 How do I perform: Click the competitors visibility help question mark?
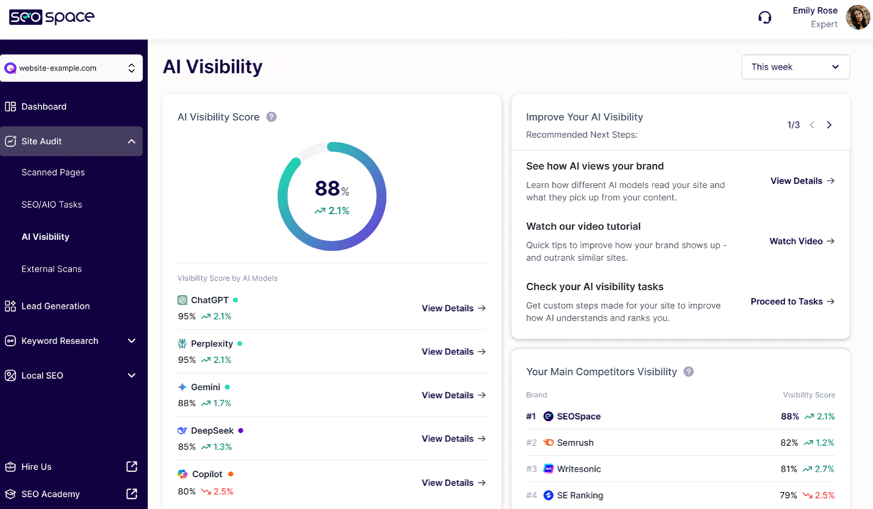pos(689,372)
